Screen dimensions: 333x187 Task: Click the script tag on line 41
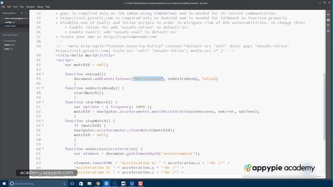pos(65,60)
